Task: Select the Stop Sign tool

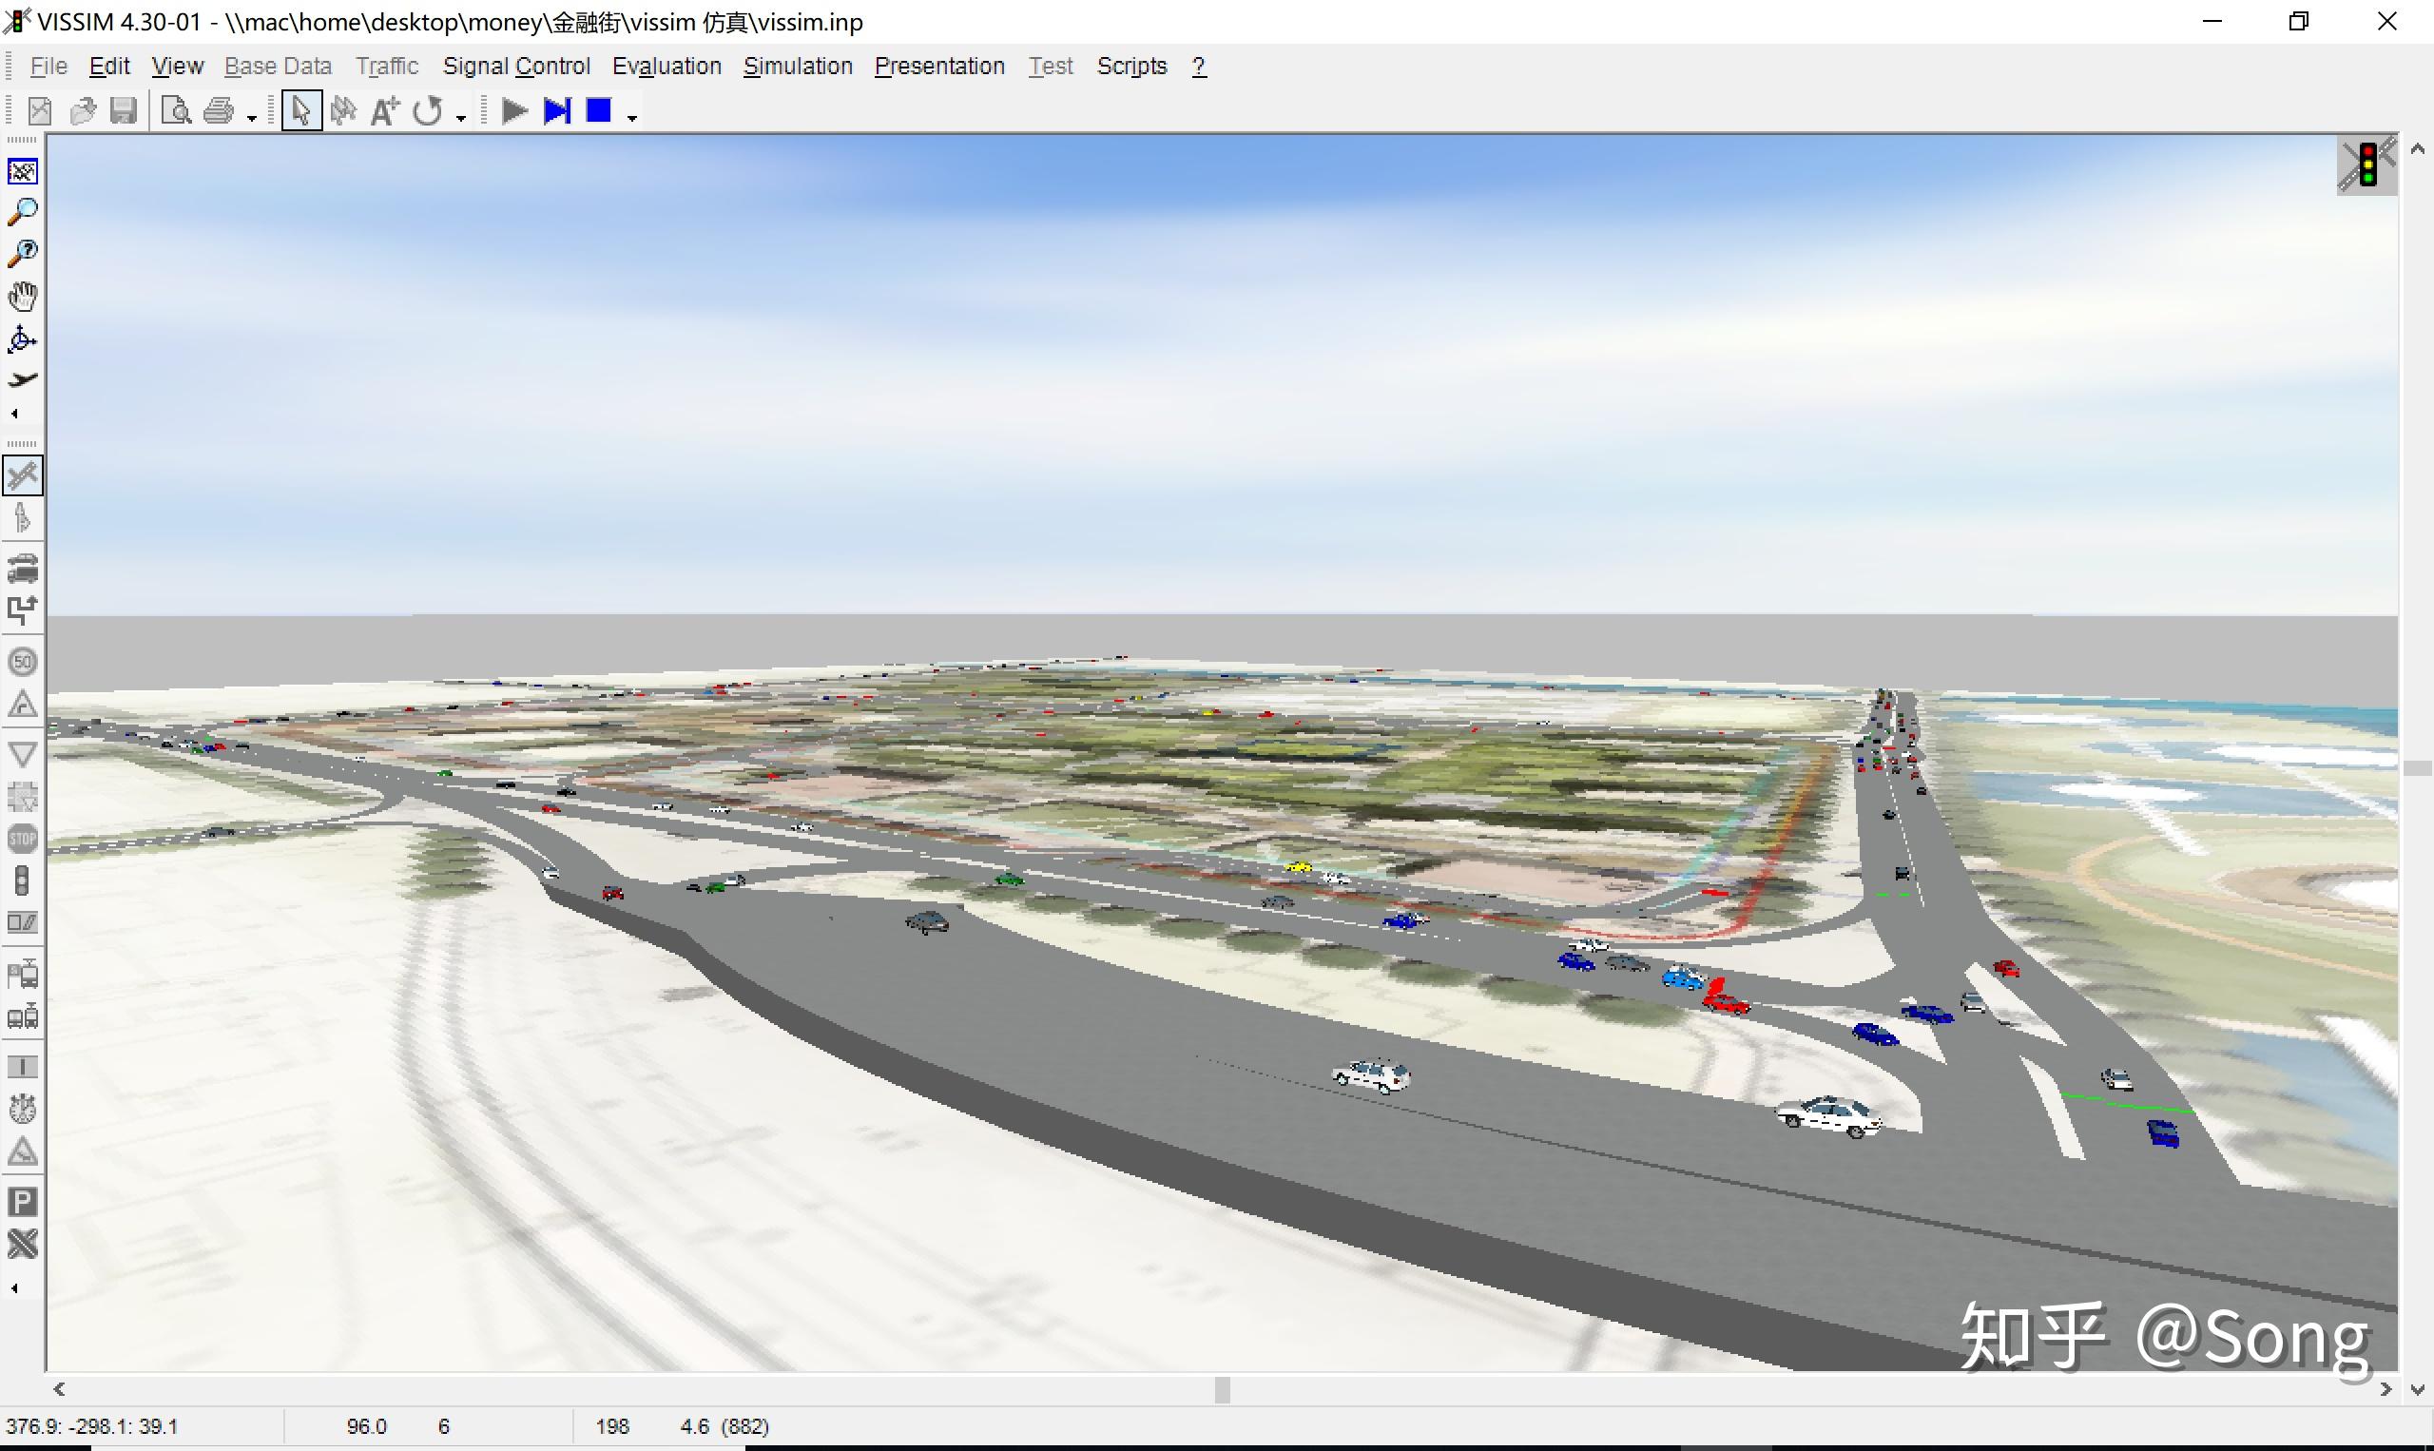Action: tap(23, 839)
